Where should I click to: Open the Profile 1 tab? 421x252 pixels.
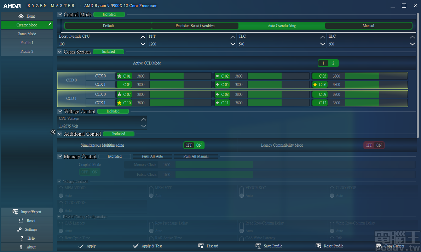(x=27, y=42)
